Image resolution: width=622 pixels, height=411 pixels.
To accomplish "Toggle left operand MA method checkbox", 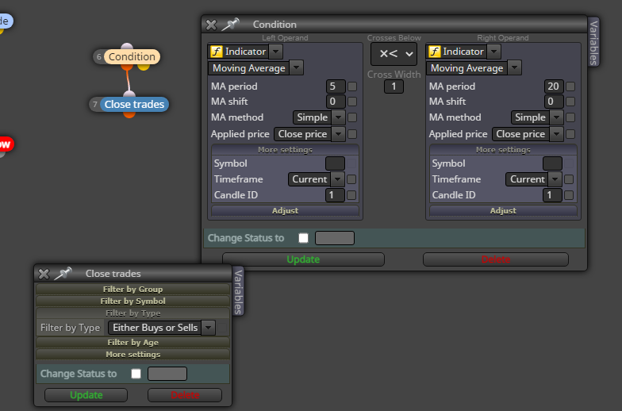I will [x=352, y=117].
